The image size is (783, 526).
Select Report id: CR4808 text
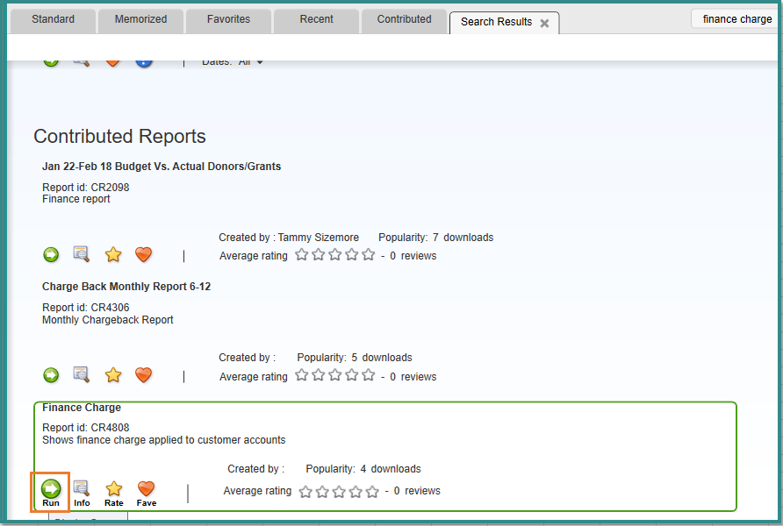click(x=85, y=428)
